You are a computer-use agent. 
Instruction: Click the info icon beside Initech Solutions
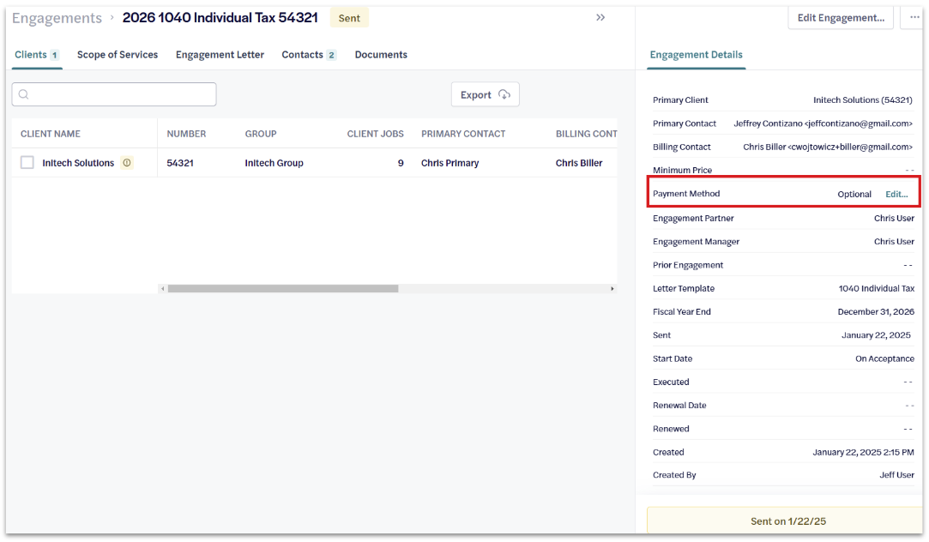[x=127, y=163]
